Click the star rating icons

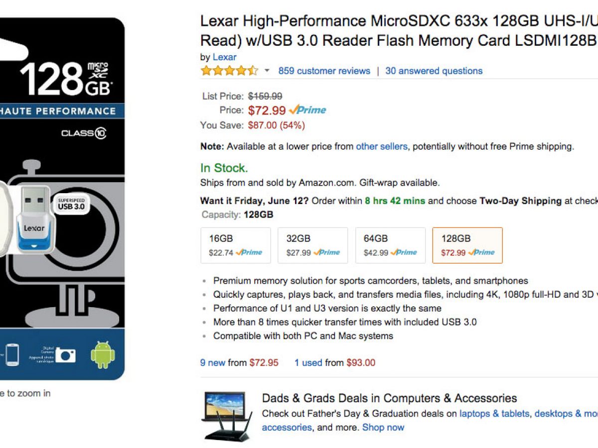pos(229,71)
